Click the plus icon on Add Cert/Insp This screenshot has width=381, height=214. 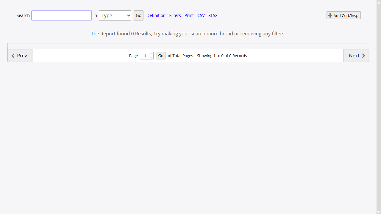coord(330,15)
